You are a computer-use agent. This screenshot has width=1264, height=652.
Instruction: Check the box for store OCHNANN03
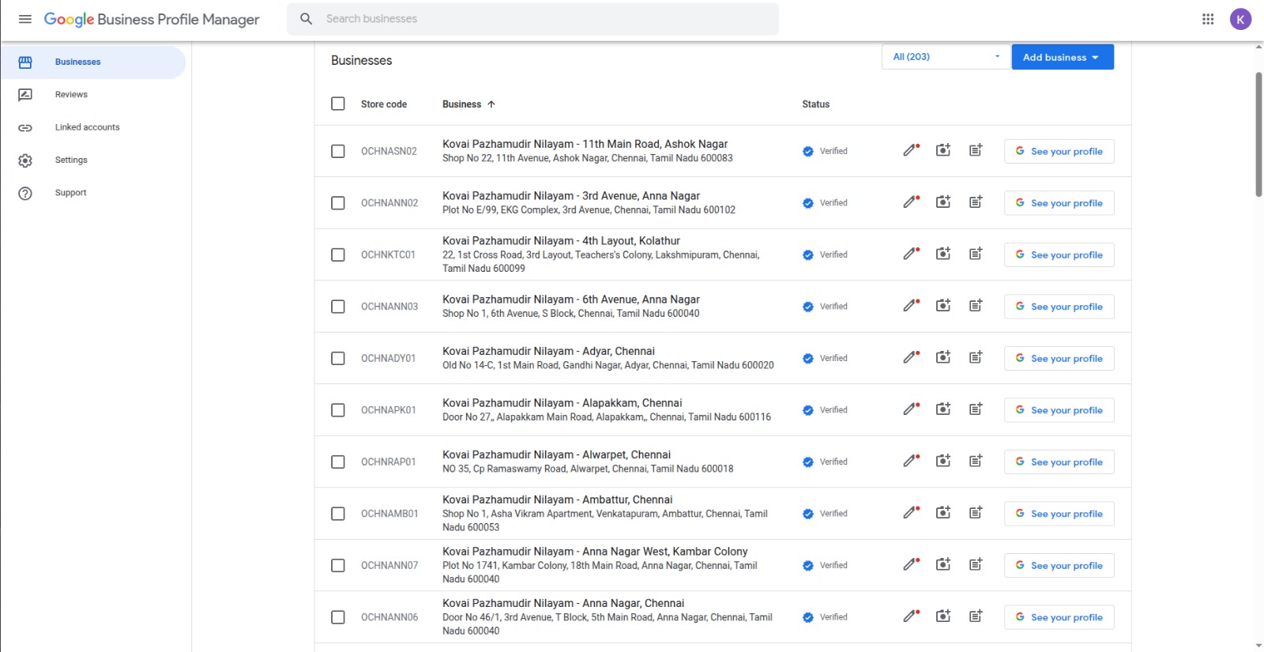(338, 307)
